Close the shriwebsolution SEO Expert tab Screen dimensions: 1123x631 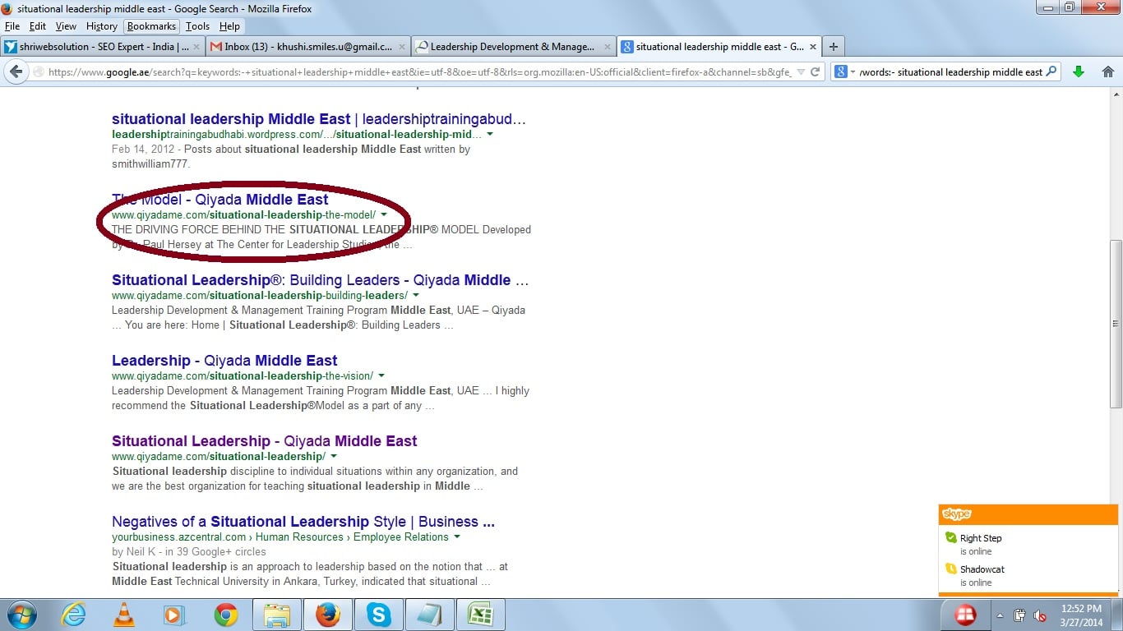(195, 47)
